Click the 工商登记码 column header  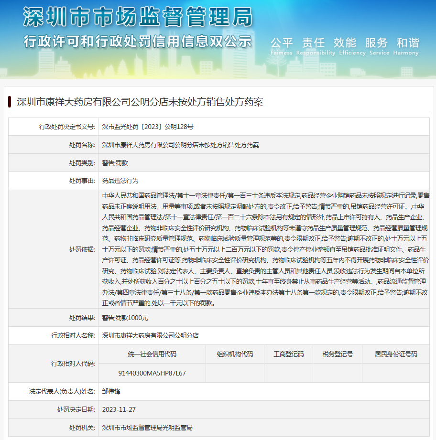[x=289, y=354]
